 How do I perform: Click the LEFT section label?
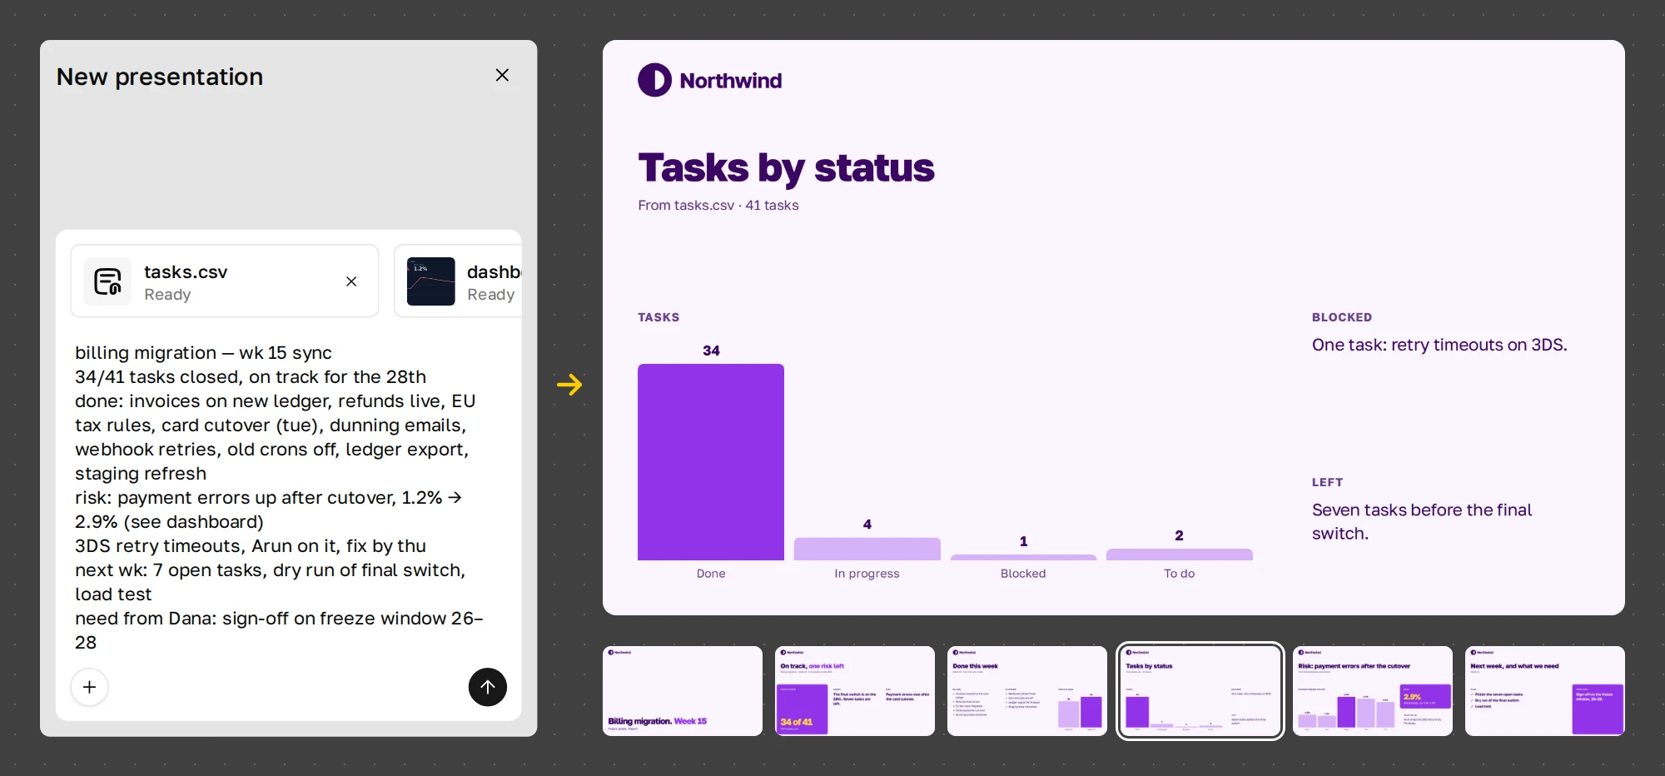pos(1327,482)
